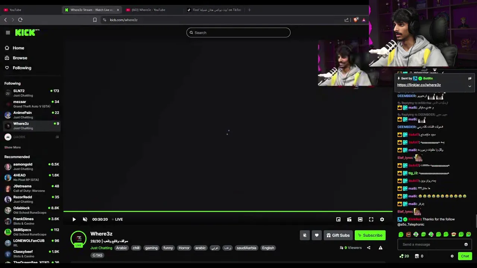Select the GTA5 tag

tap(97, 255)
